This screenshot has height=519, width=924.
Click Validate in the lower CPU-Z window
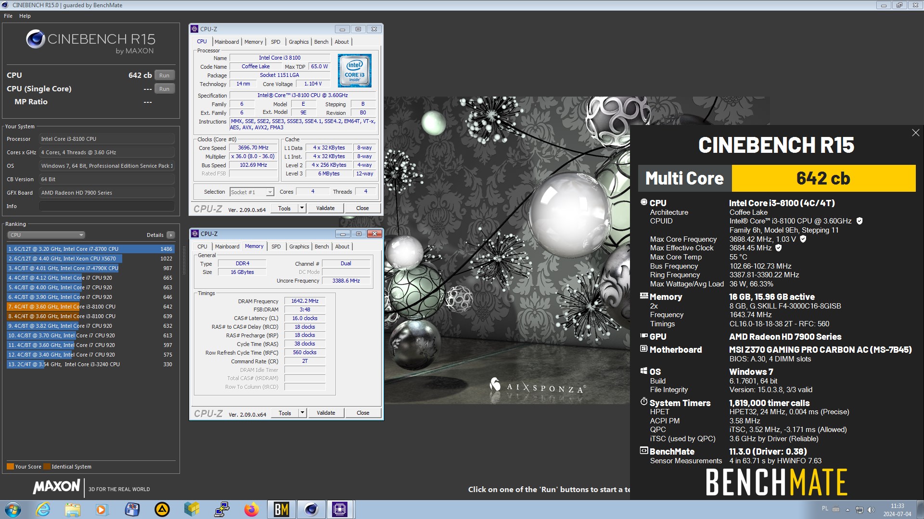326,413
